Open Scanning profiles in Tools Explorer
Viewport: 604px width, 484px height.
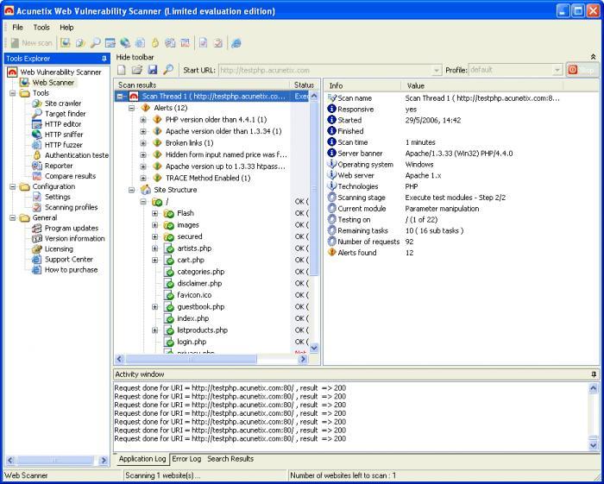(x=71, y=207)
